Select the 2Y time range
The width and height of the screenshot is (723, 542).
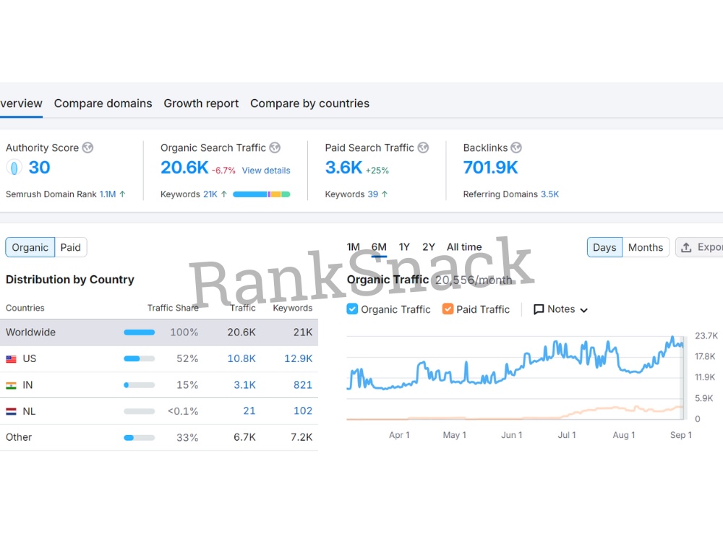[429, 247]
